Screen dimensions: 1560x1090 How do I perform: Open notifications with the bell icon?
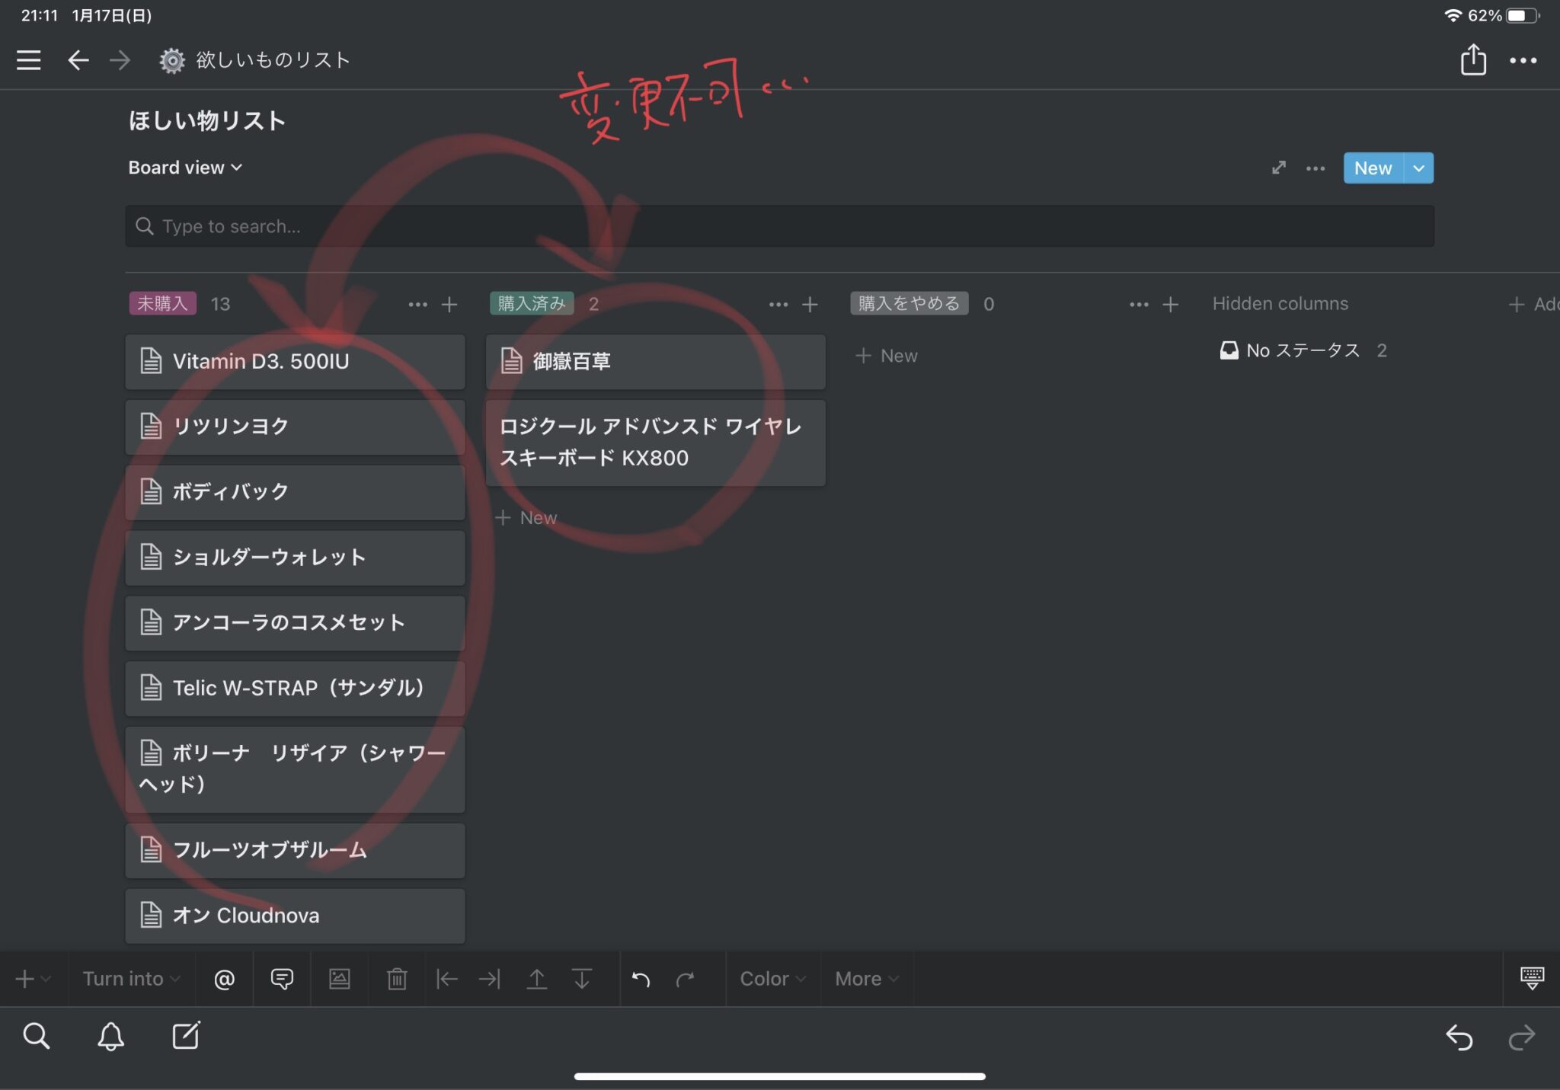click(x=110, y=1036)
